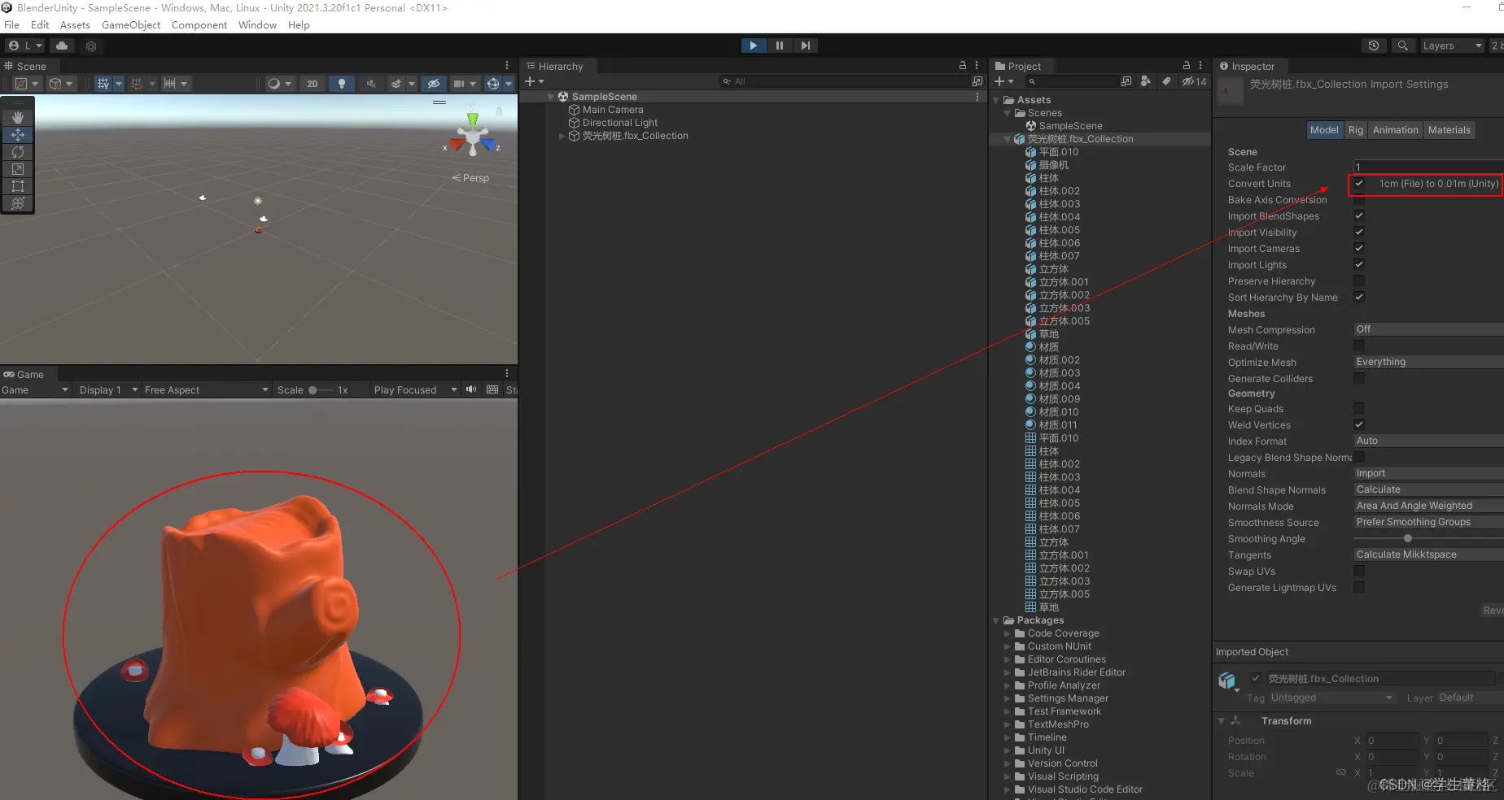Image resolution: width=1504 pixels, height=800 pixels.
Task: Lock the Hierarchy panel
Action: pos(963,65)
